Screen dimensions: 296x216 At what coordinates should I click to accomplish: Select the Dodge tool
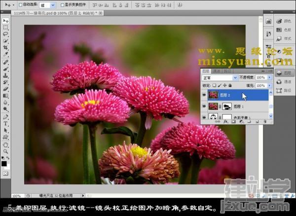tap(5, 109)
